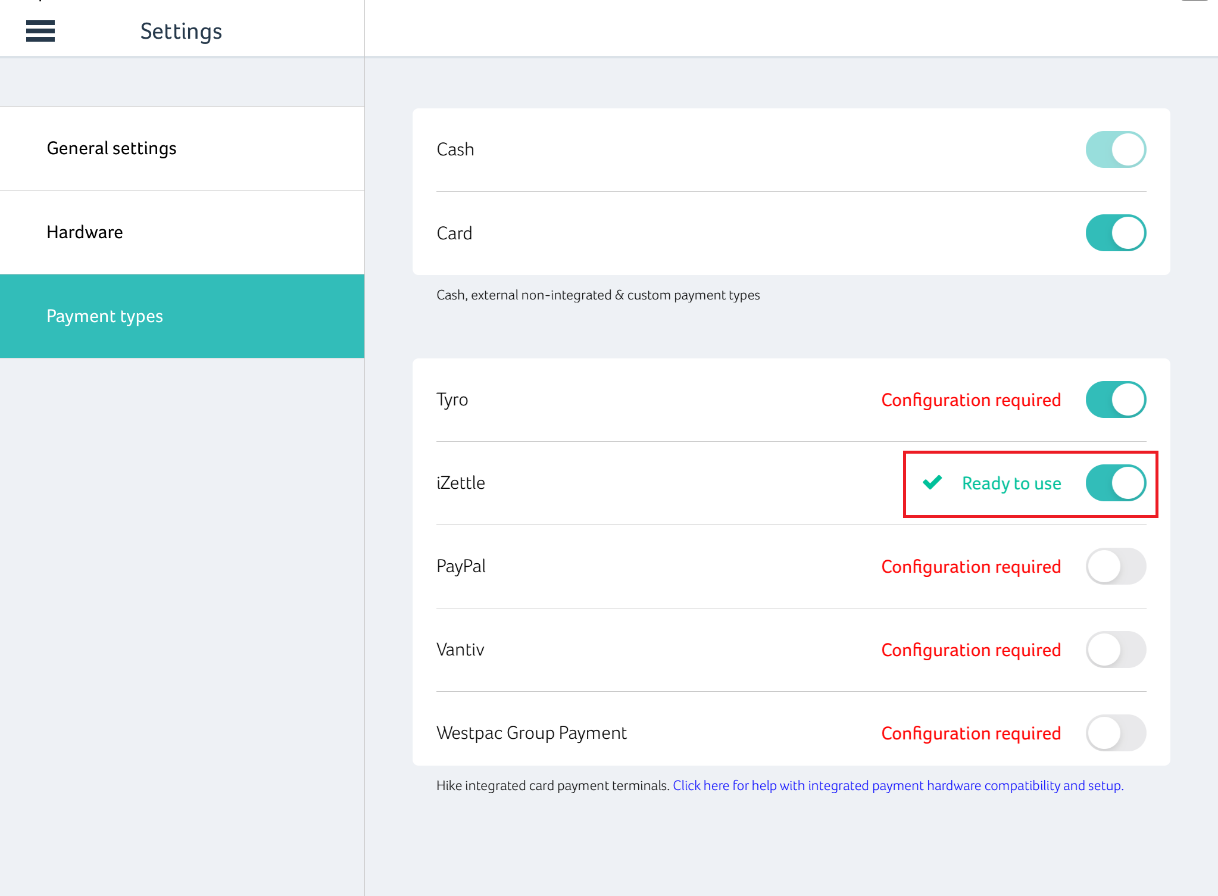Enable the PayPal payment toggle
Viewport: 1218px width, 896px height.
(x=1115, y=566)
